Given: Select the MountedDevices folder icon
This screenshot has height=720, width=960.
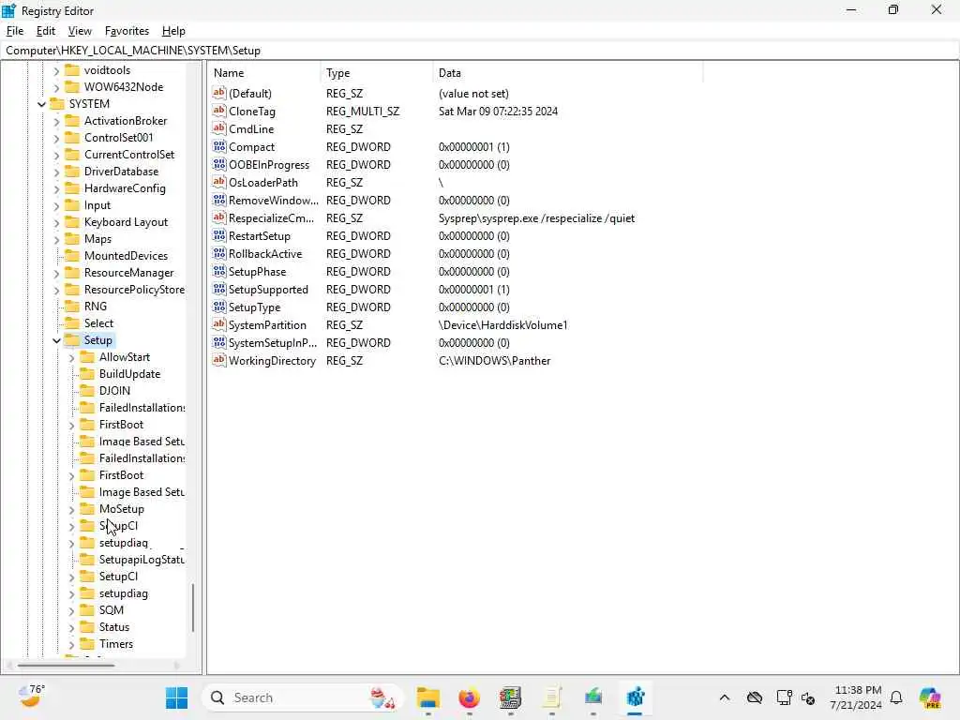Looking at the screenshot, I should pos(72,255).
